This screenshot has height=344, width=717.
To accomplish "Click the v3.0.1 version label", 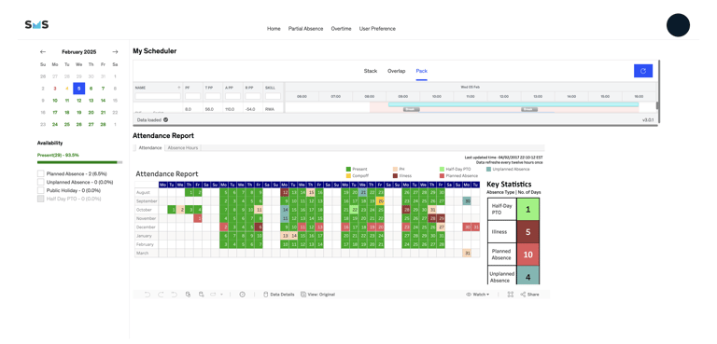I will click(x=648, y=119).
